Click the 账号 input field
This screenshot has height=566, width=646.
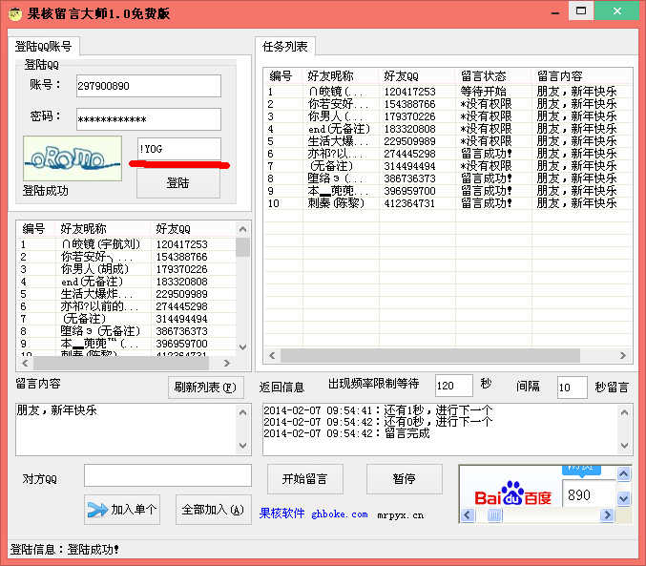point(149,86)
